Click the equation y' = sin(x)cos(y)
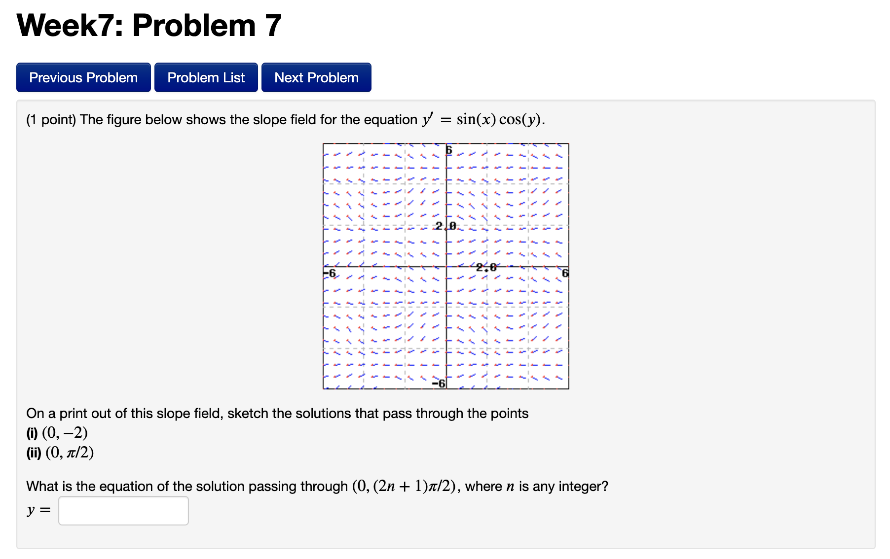 [x=483, y=119]
